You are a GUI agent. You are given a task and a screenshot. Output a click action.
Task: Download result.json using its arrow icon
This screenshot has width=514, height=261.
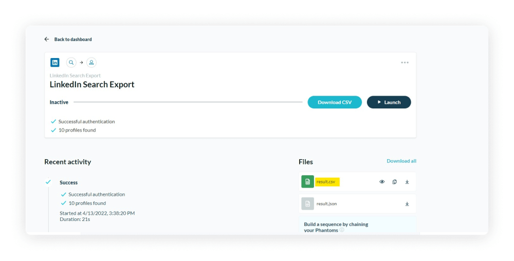(x=407, y=203)
